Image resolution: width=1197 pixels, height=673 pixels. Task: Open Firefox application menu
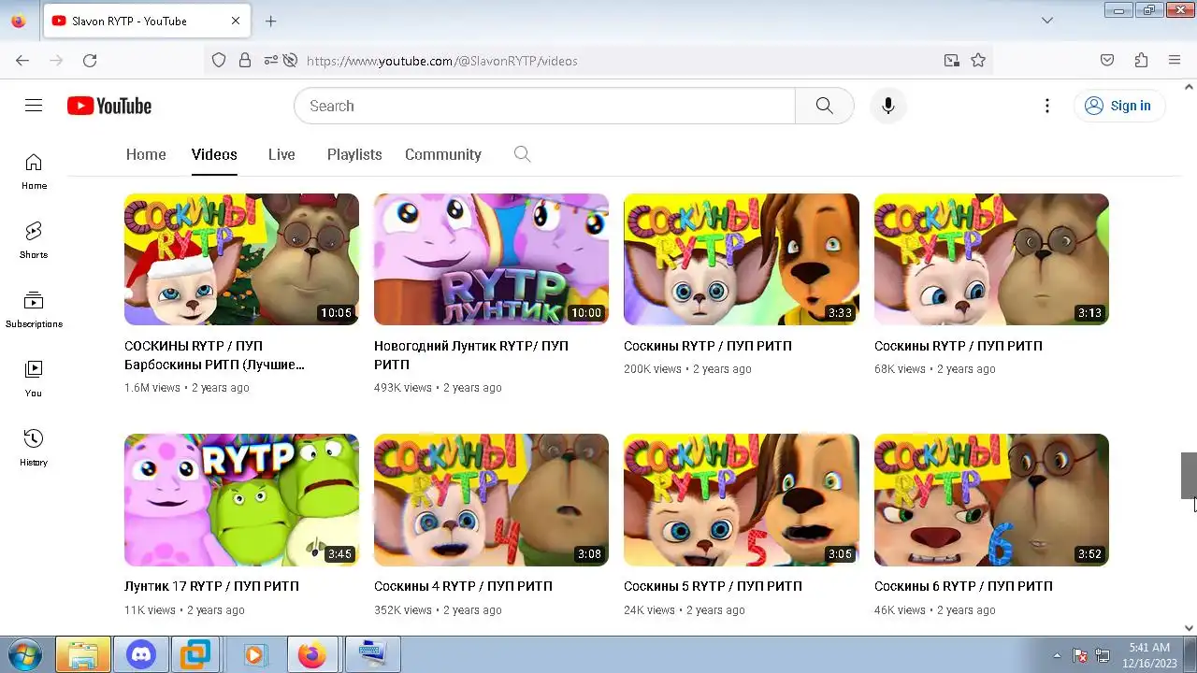click(1175, 60)
